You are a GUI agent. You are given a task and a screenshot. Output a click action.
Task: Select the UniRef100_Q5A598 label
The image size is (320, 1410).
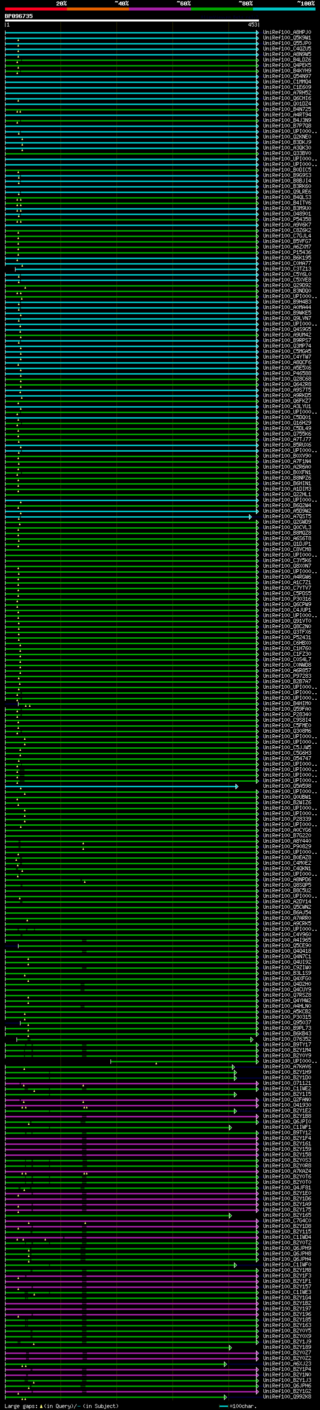286,786
